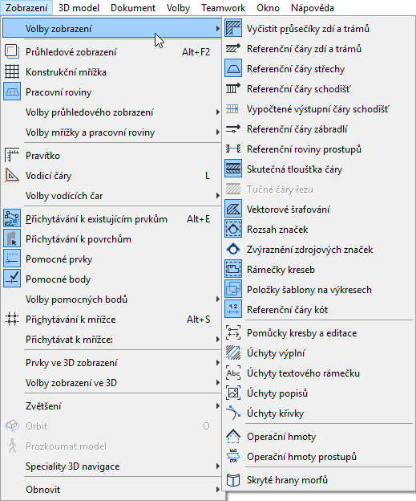Click the Referenční čáry zdí a trámů icon

coord(233,48)
